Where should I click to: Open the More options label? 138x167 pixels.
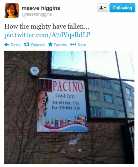(x=82, y=45)
